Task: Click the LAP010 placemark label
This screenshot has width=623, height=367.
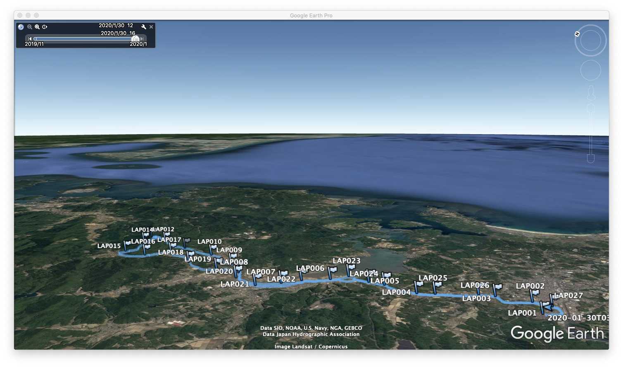Action: 209,242
